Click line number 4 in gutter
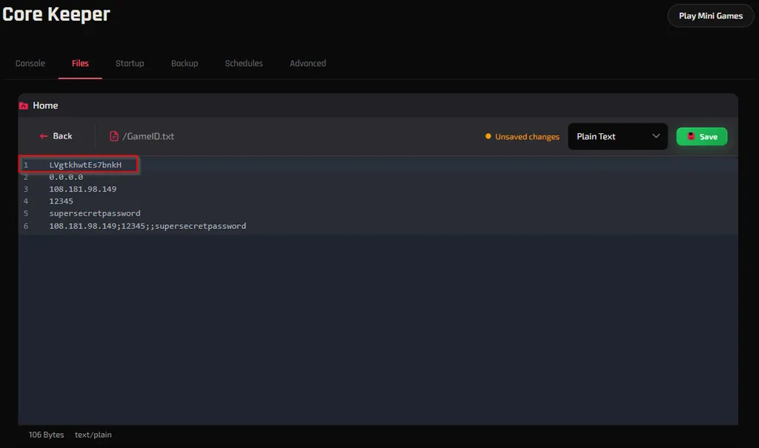Image resolution: width=759 pixels, height=448 pixels. 26,201
